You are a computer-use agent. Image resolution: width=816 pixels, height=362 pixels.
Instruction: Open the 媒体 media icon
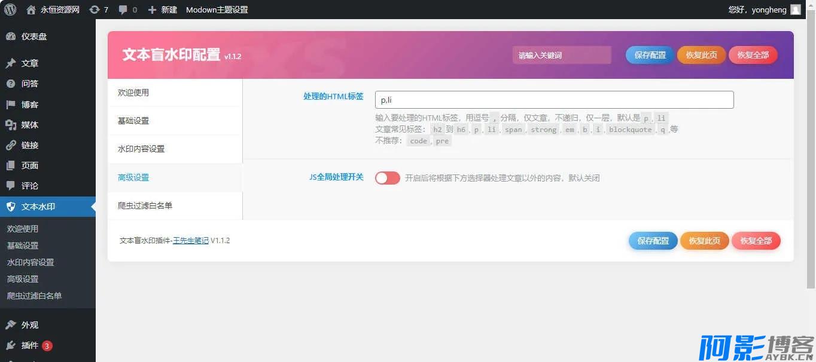tap(11, 125)
